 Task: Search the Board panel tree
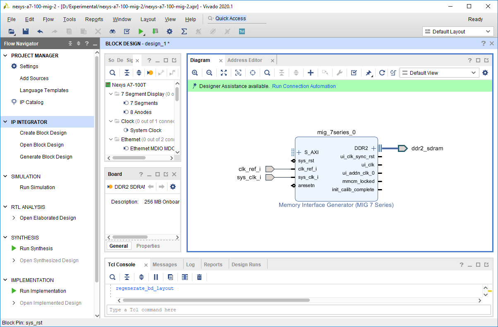click(113, 73)
